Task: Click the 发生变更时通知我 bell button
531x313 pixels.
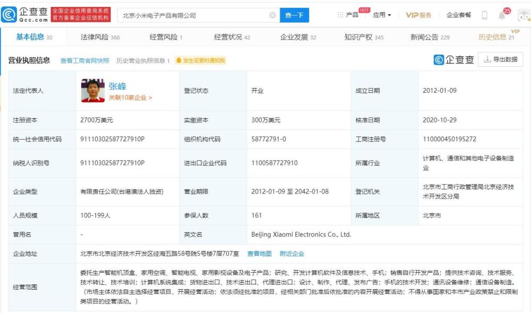Action: [201, 60]
